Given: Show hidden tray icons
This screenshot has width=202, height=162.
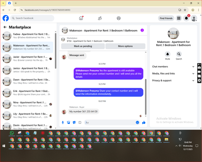Looking at the screenshot, I should point(176,146).
